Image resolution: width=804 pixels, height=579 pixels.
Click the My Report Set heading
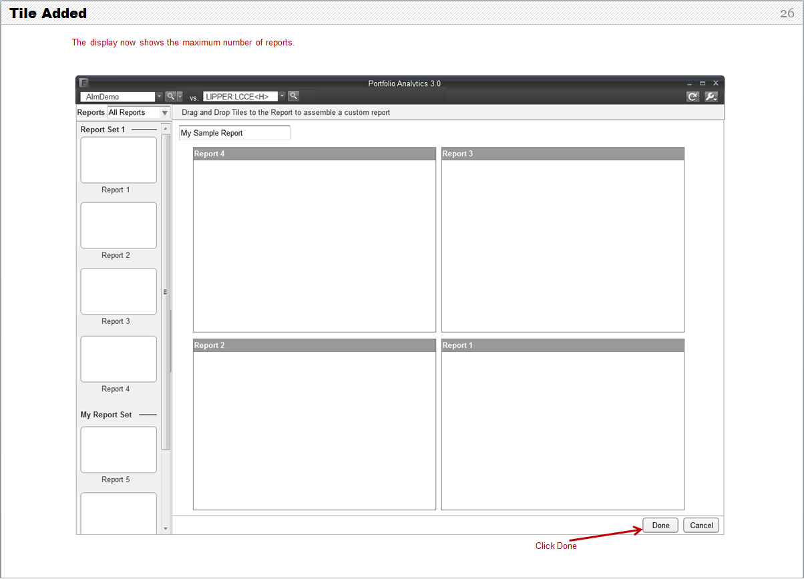106,415
